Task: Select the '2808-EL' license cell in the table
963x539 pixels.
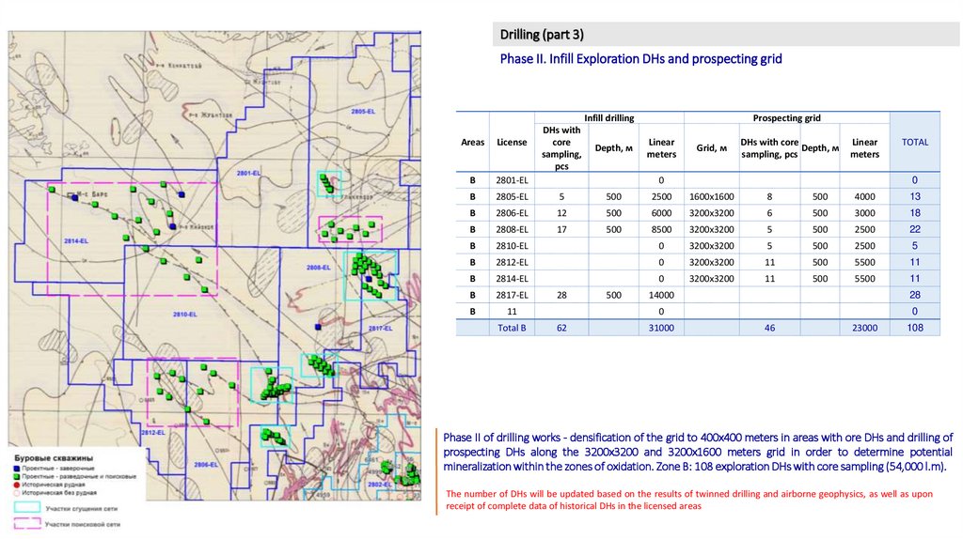Action: coord(512,229)
